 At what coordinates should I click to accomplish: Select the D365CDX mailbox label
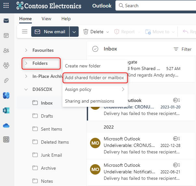tap(42, 90)
